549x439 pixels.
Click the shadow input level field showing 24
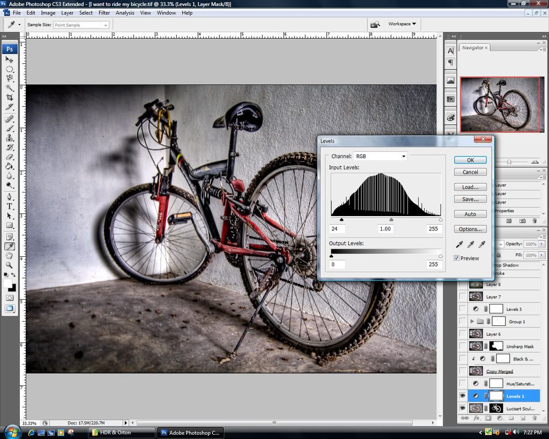point(338,229)
